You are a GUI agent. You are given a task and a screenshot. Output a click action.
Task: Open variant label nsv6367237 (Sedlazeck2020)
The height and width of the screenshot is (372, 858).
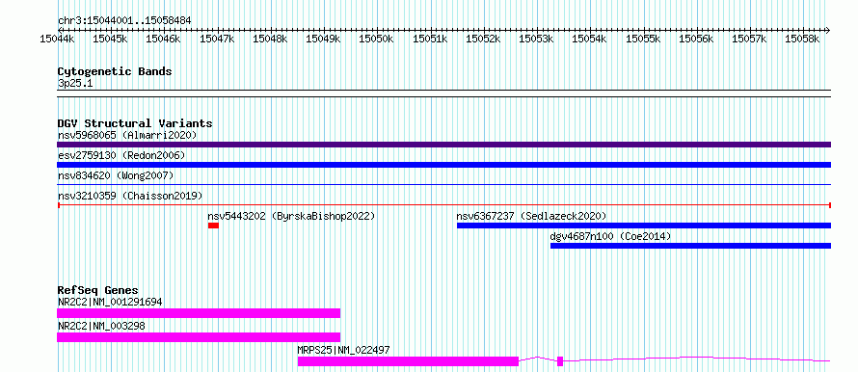tap(531, 216)
